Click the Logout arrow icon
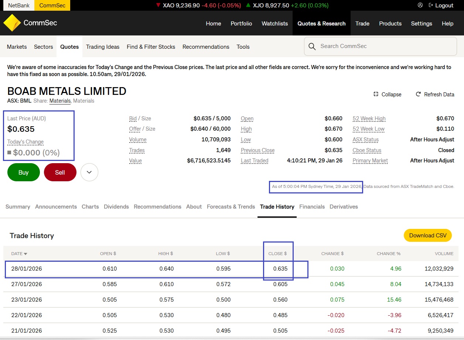The width and height of the screenshot is (464, 340). coord(431,5)
